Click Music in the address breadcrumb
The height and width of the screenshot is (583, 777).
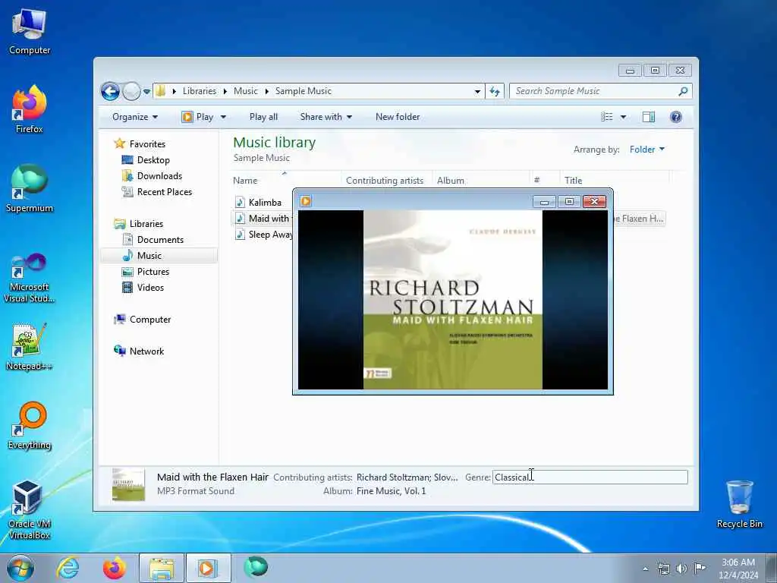point(245,91)
